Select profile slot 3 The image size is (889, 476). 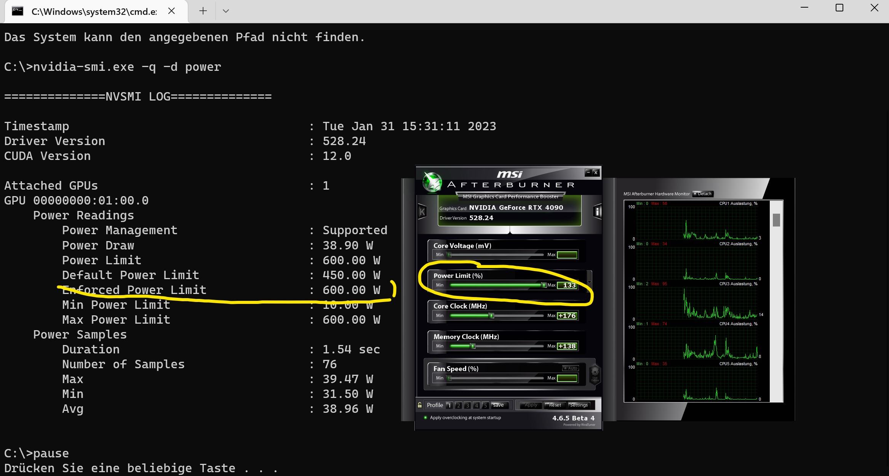467,405
